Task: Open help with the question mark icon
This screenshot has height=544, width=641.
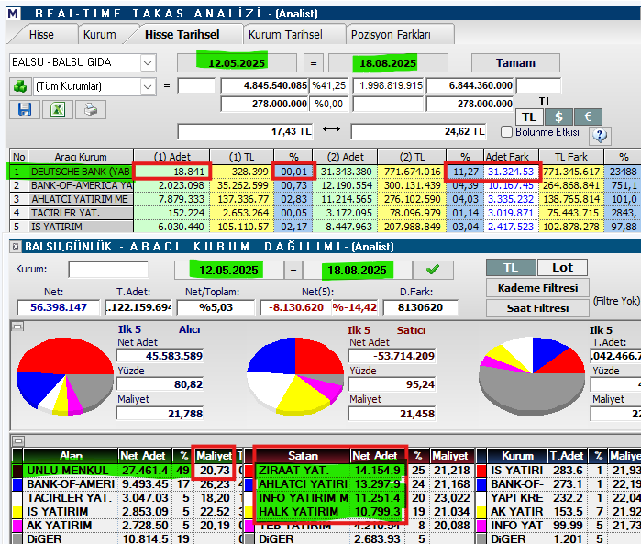Action: coord(600,135)
